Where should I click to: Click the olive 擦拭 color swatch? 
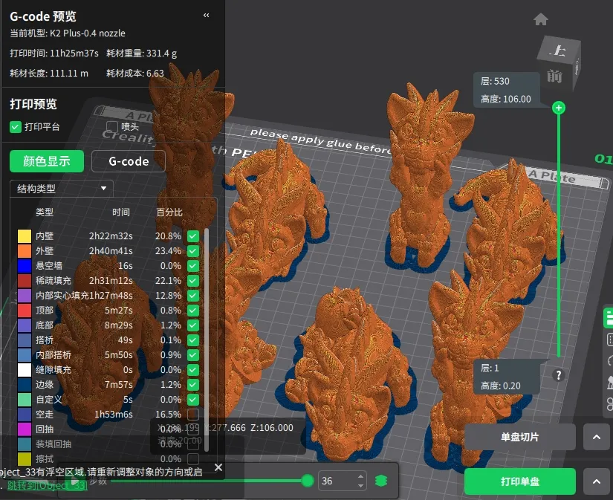tap(25, 459)
